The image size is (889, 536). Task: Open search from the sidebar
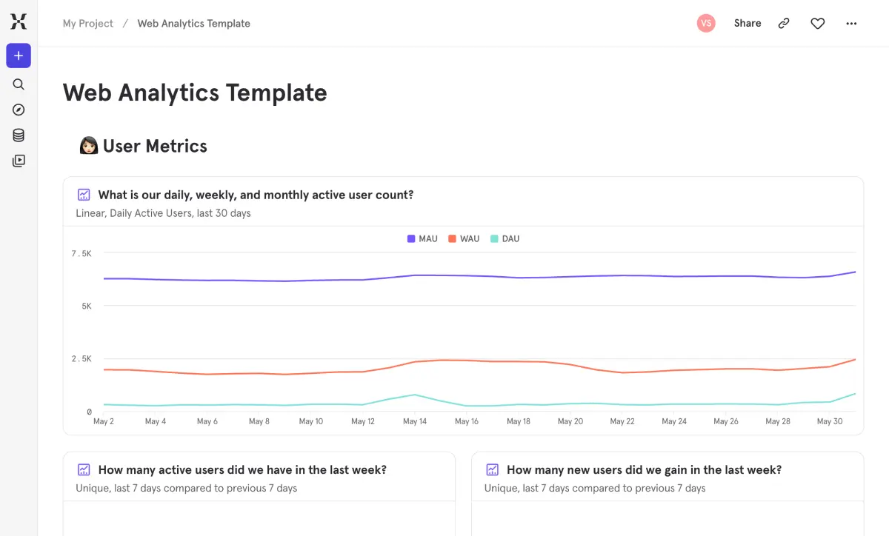19,84
